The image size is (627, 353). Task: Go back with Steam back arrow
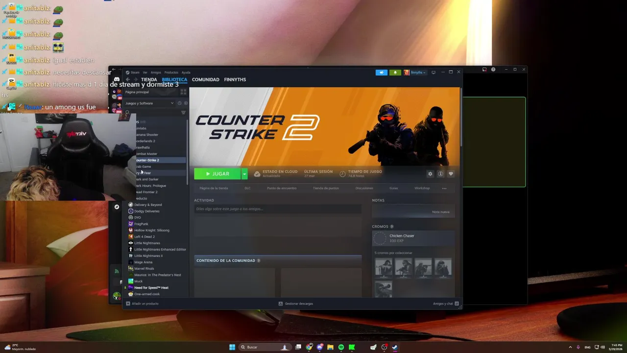(x=128, y=79)
